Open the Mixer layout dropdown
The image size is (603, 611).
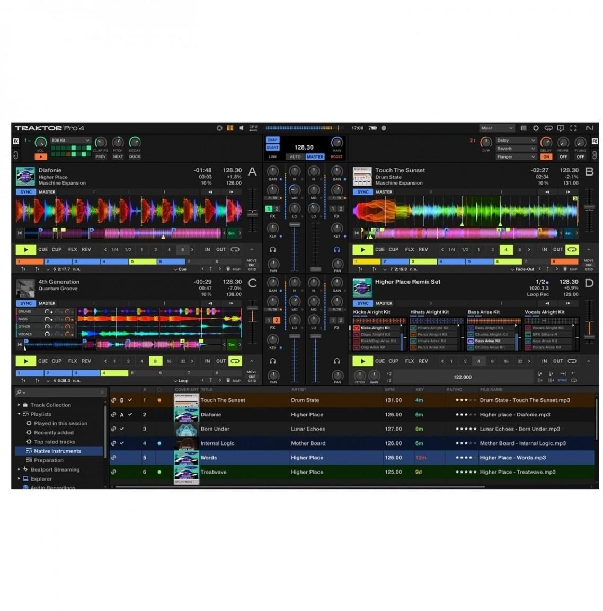click(496, 128)
